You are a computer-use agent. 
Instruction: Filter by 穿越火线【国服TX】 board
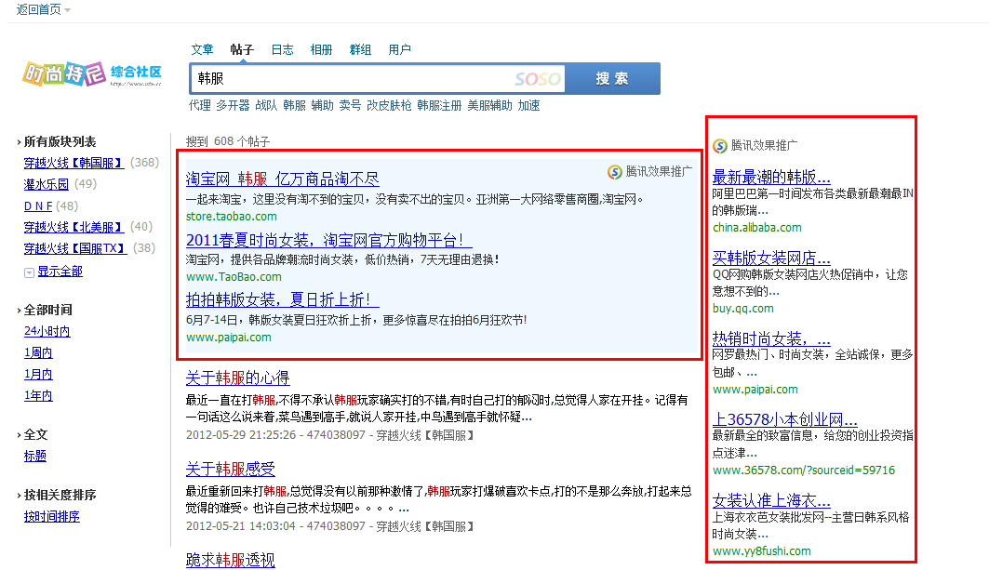coord(75,248)
